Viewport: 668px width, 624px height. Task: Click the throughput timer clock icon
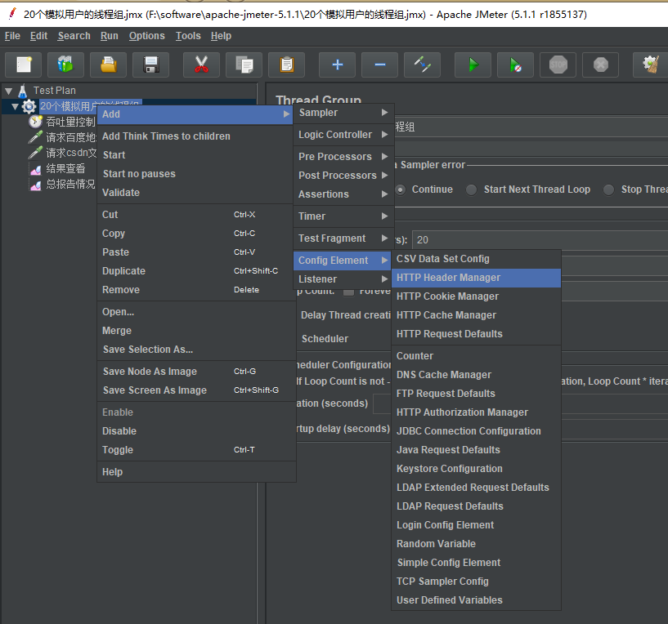click(35, 123)
